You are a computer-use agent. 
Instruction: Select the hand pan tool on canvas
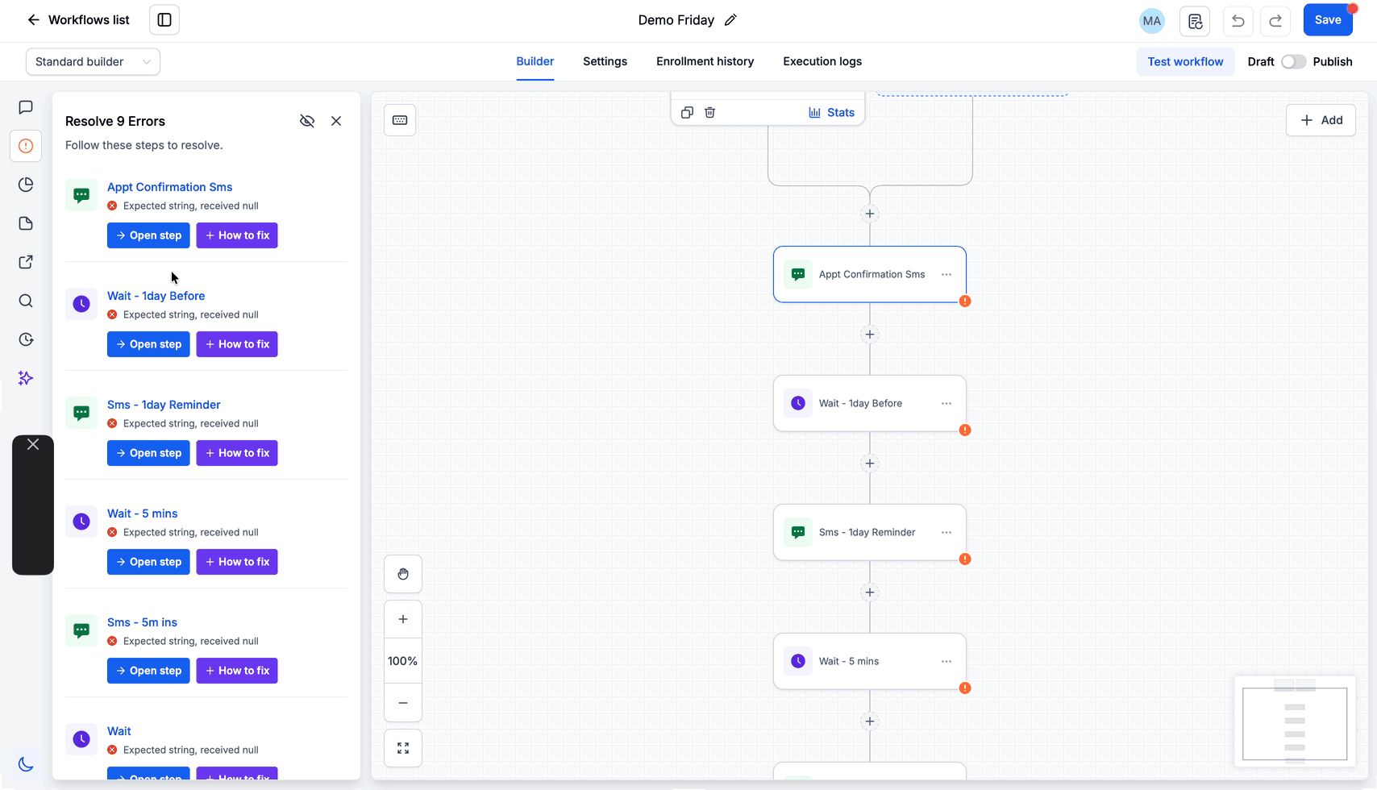point(403,574)
